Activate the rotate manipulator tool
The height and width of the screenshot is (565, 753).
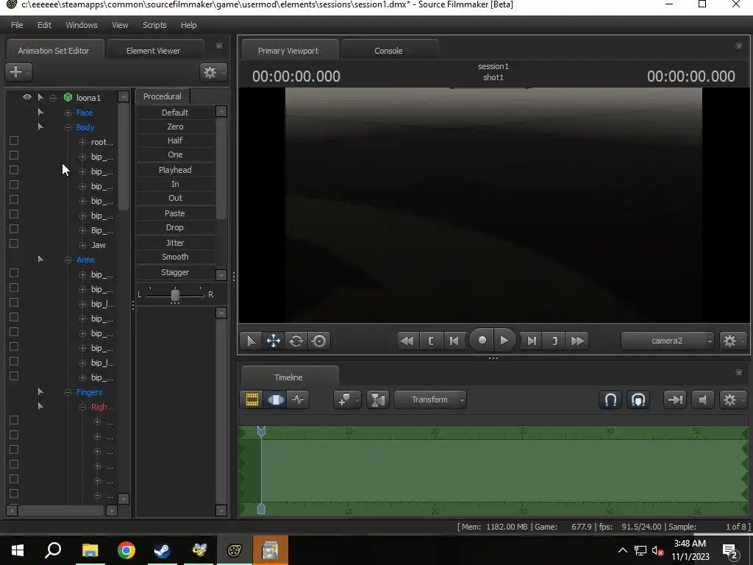(296, 341)
